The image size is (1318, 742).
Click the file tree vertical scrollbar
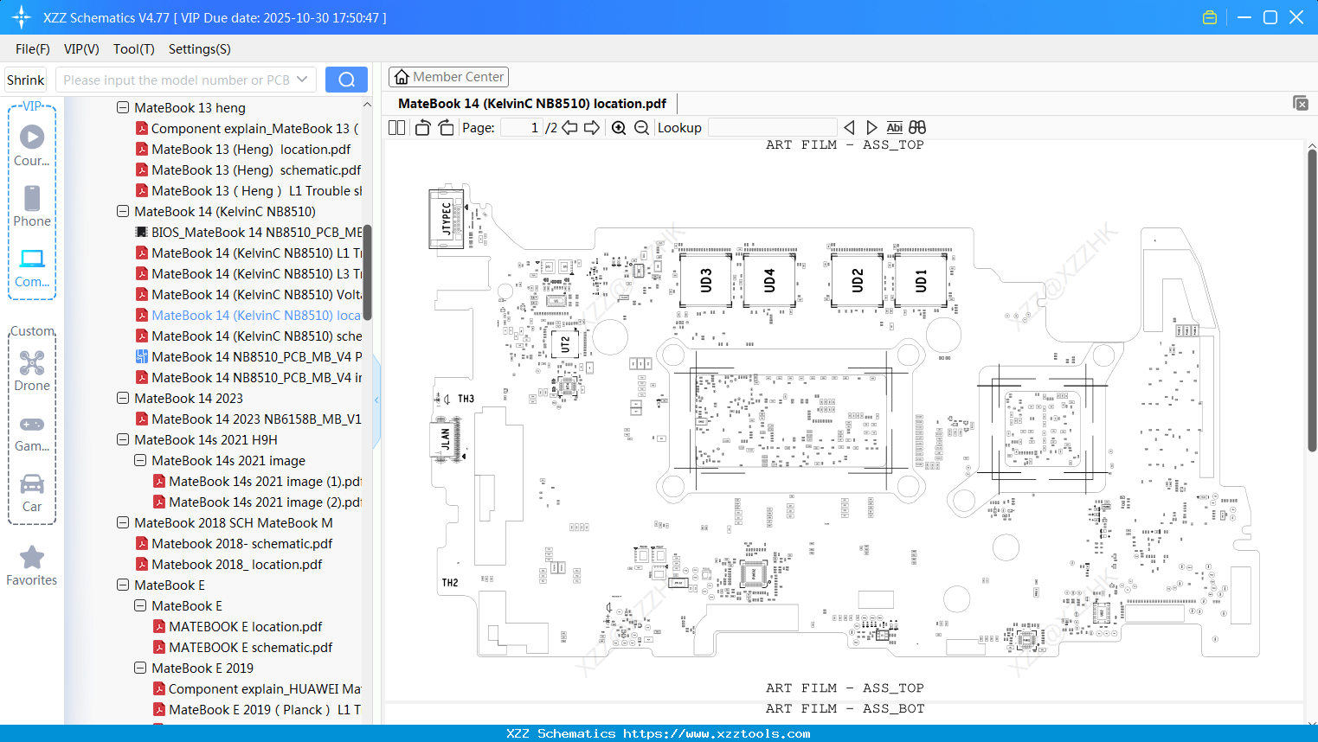[367, 272]
